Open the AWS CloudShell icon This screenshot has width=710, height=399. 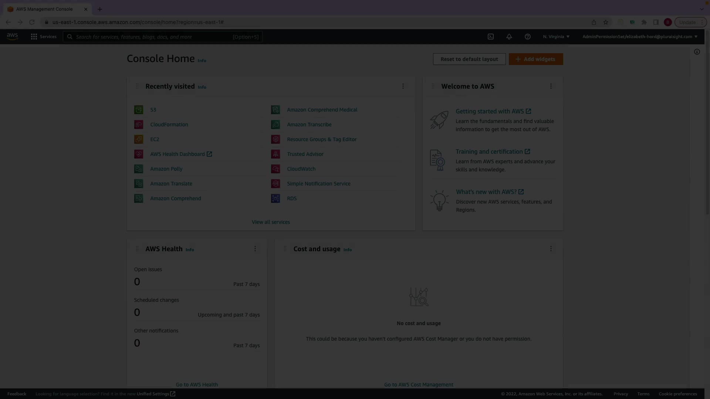tap(491, 37)
